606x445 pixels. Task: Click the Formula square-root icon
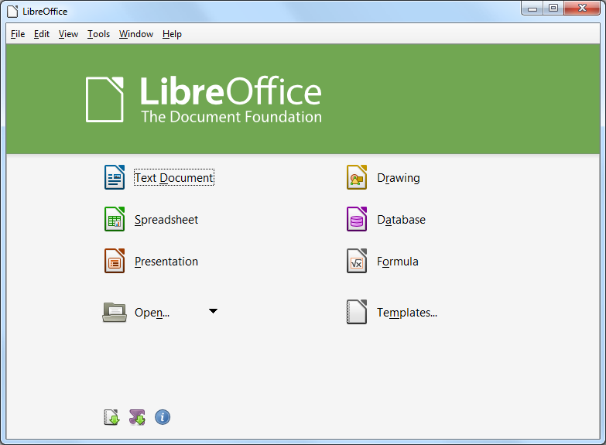tap(356, 261)
